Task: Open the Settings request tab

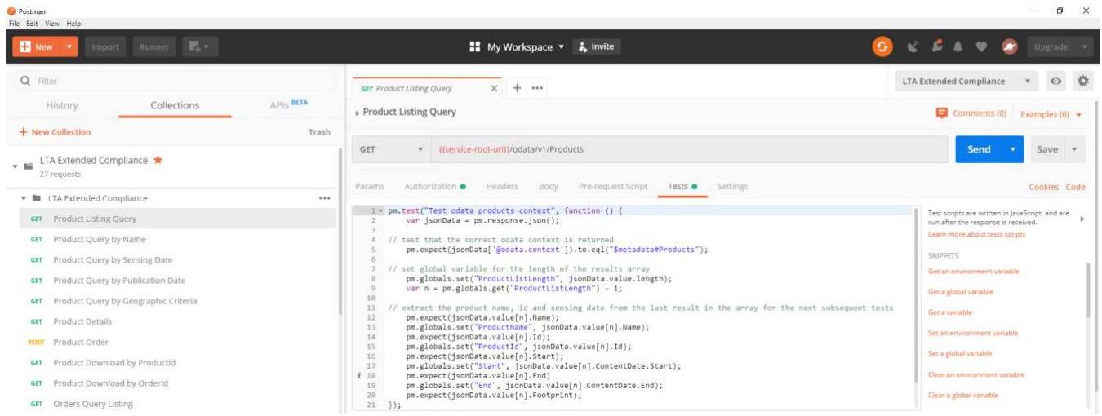Action: 732,187
